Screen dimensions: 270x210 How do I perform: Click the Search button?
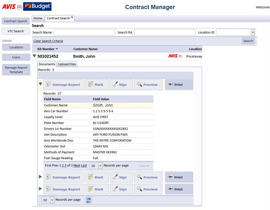point(248,41)
